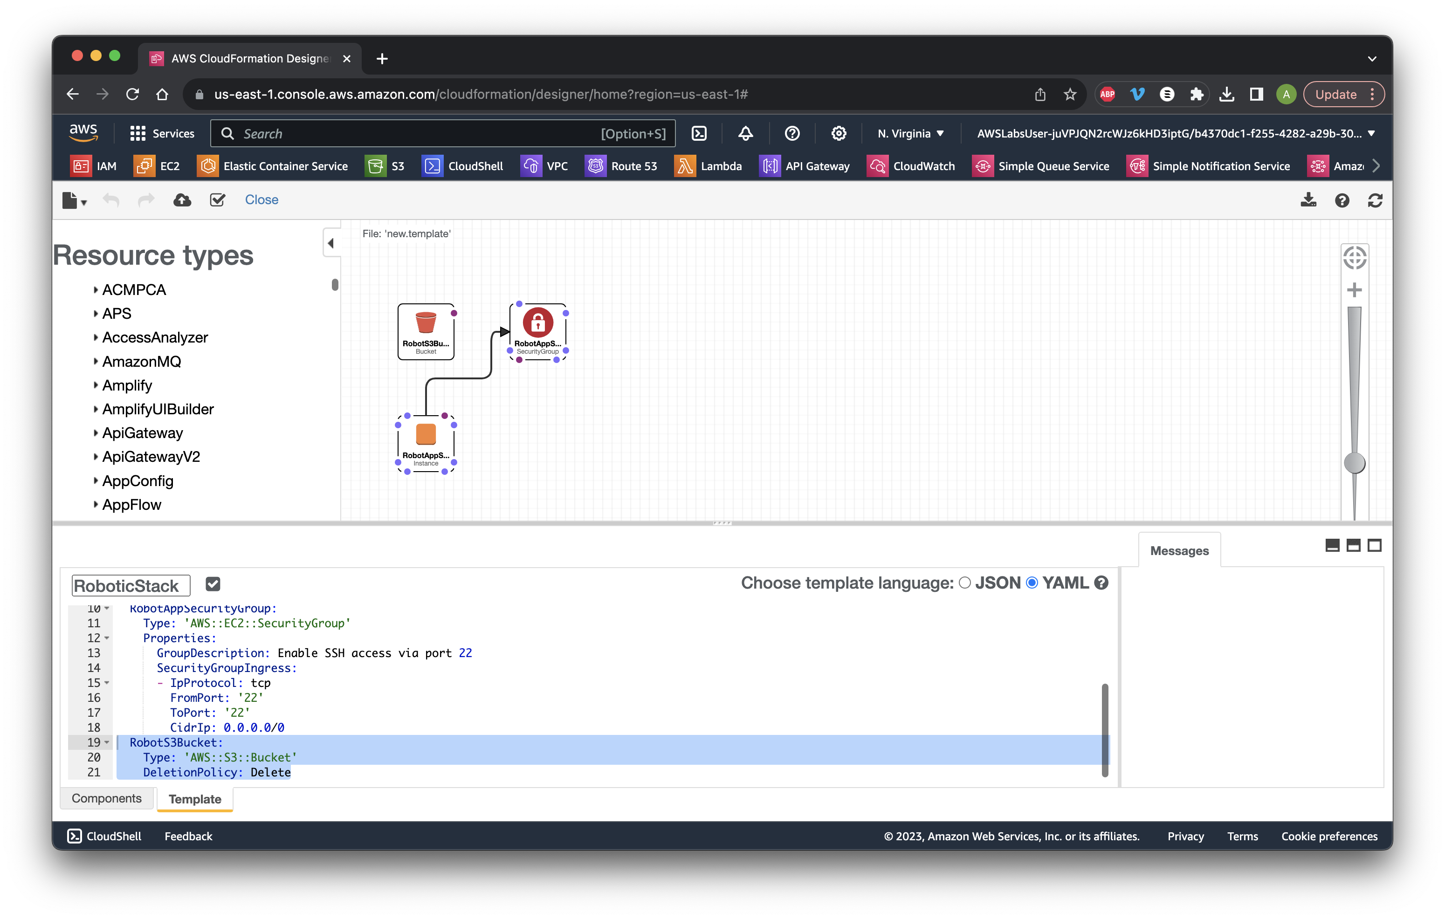Open the S3 favorite shortcut
Image resolution: width=1445 pixels, height=919 pixels.
[385, 166]
